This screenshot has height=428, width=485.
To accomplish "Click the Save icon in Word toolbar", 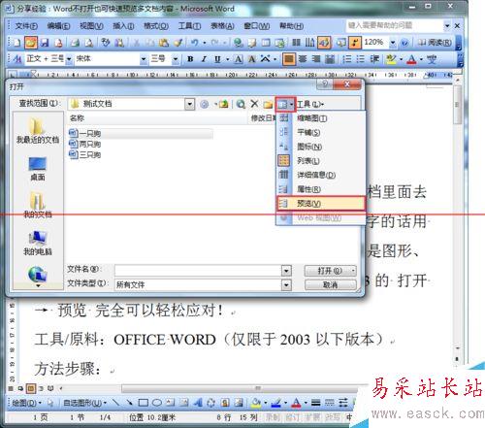I will tap(45, 43).
